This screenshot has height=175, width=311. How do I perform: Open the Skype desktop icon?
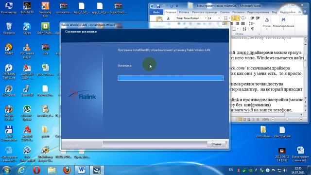27,28
